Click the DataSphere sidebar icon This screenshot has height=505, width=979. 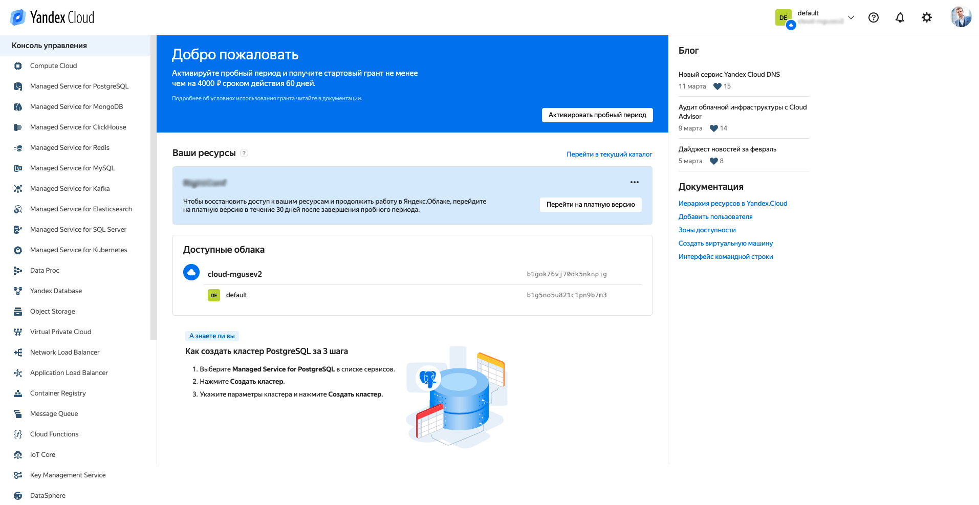[18, 496]
